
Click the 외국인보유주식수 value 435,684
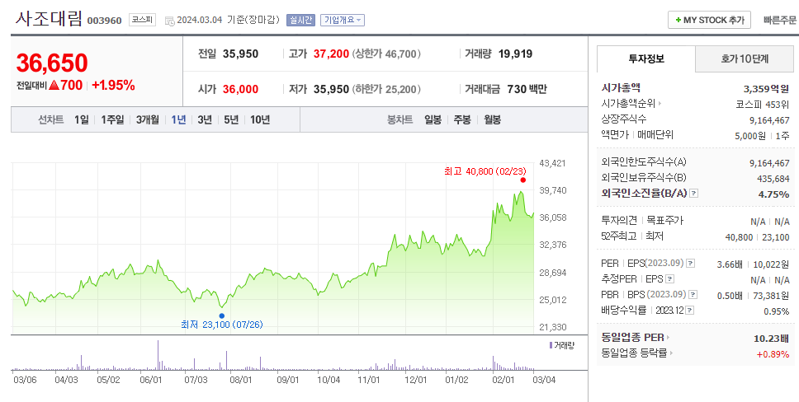773,179
